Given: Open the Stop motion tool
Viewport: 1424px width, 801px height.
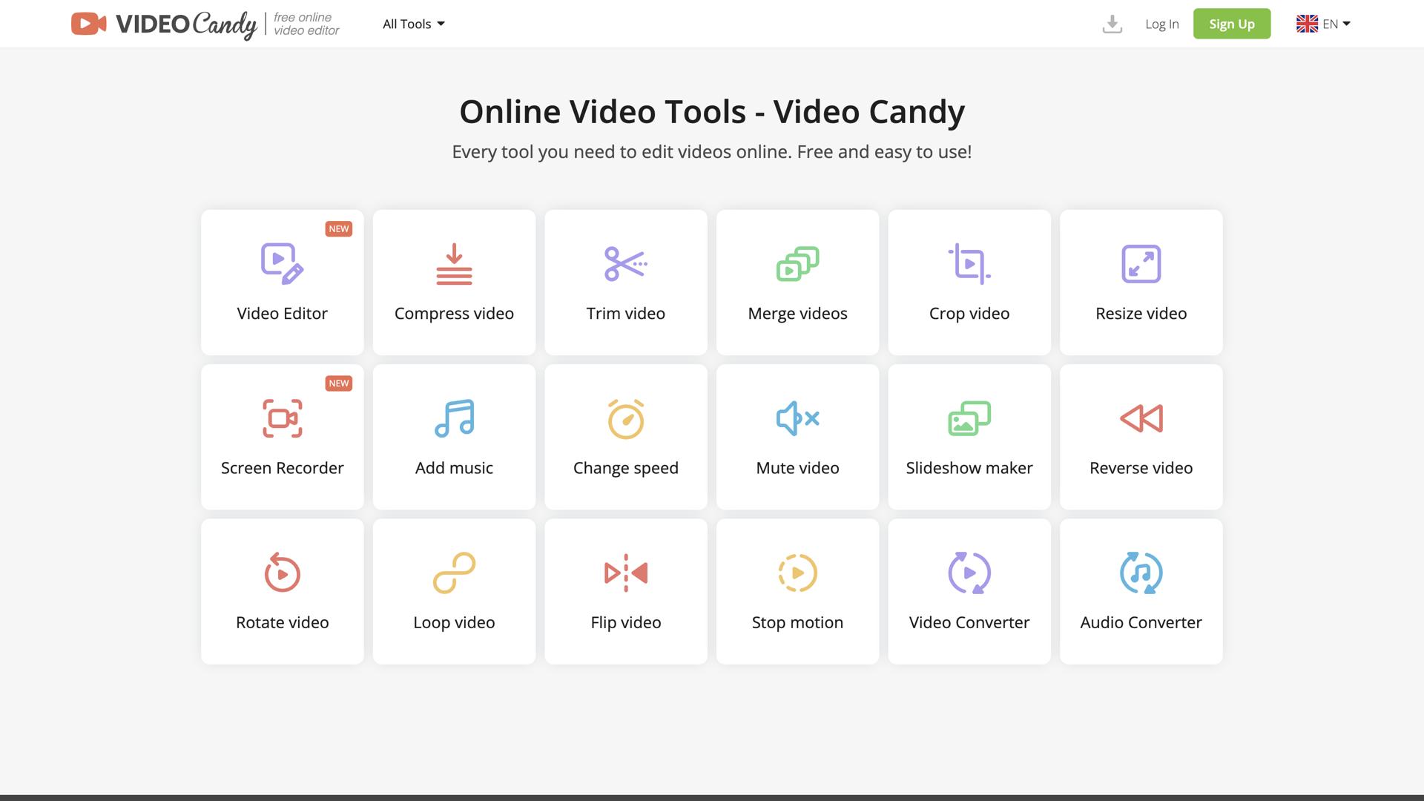Looking at the screenshot, I should (x=797, y=591).
